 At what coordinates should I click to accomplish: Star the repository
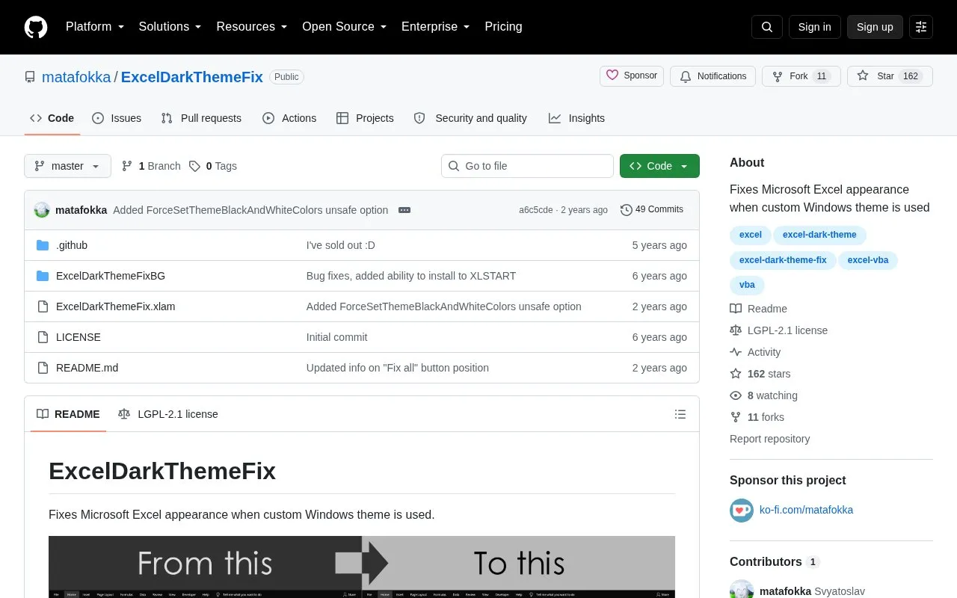[890, 76]
